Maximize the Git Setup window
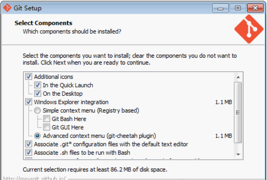Screen dimensions: 267x180 click(x=237, y=8)
